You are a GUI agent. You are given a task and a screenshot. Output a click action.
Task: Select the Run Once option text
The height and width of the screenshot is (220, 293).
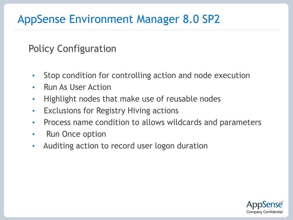tap(76, 134)
